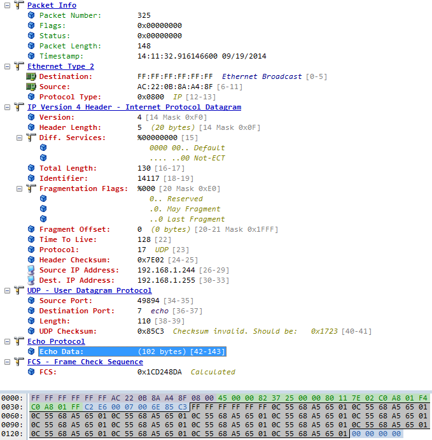Image resolution: width=432 pixels, height=440 pixels.
Task: Click the 0000 00.. Default row
Action: click(x=187, y=148)
